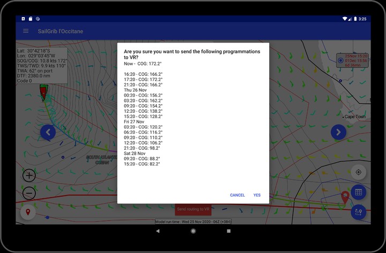Select the '12:20 - COG: 138.2°' line
The height and width of the screenshot is (253, 386).
pyautogui.click(x=143, y=111)
